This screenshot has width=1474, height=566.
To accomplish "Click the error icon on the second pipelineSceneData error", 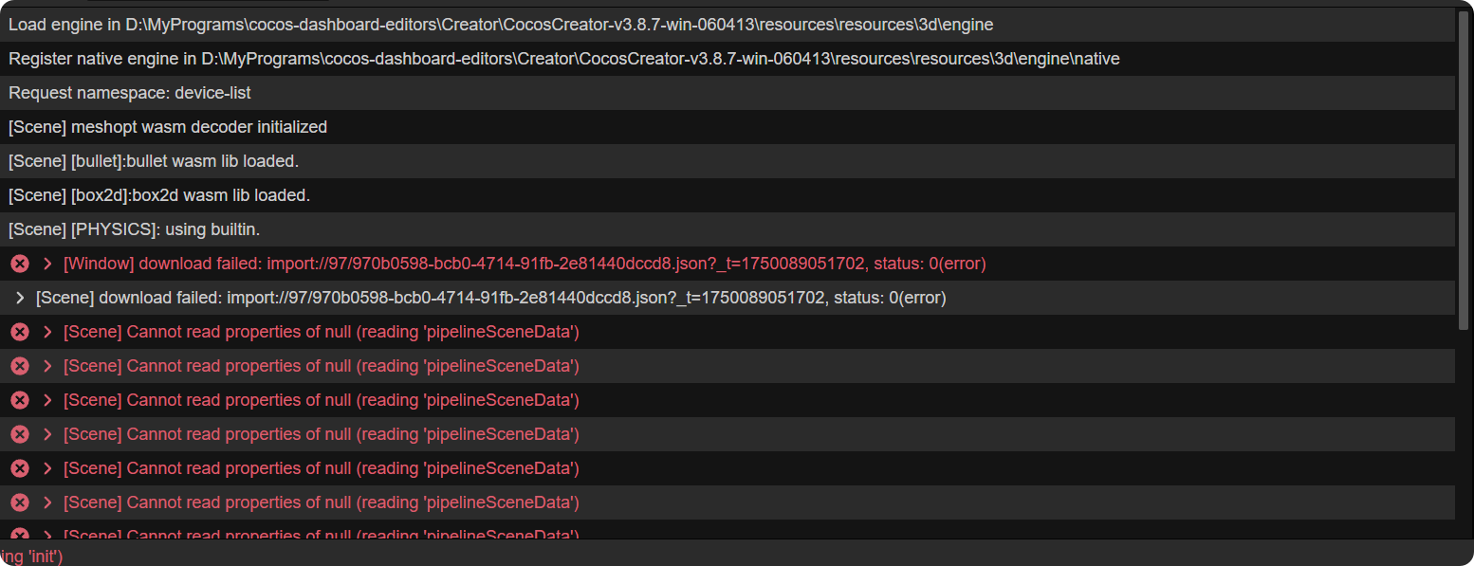I will 19,366.
